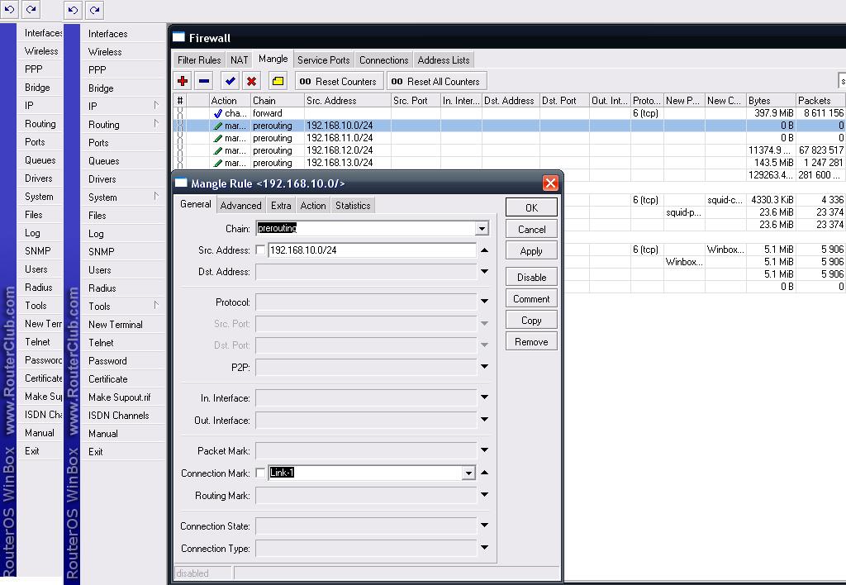Expand the P2P field
The width and height of the screenshot is (846, 585).
tap(484, 366)
